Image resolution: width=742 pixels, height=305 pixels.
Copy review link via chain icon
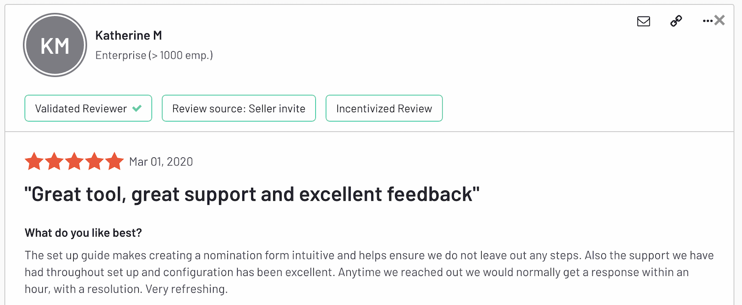676,21
